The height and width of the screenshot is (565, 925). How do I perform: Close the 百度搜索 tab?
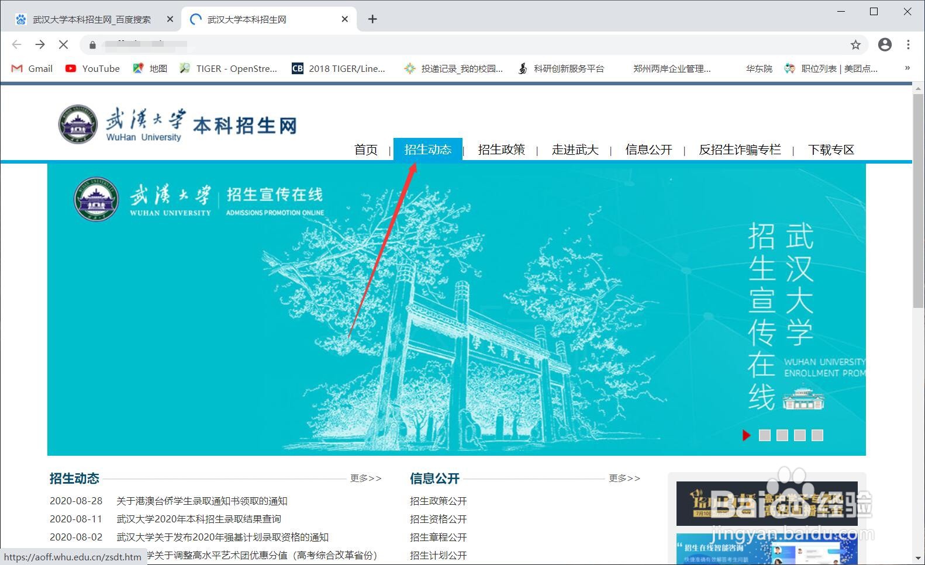coord(170,19)
